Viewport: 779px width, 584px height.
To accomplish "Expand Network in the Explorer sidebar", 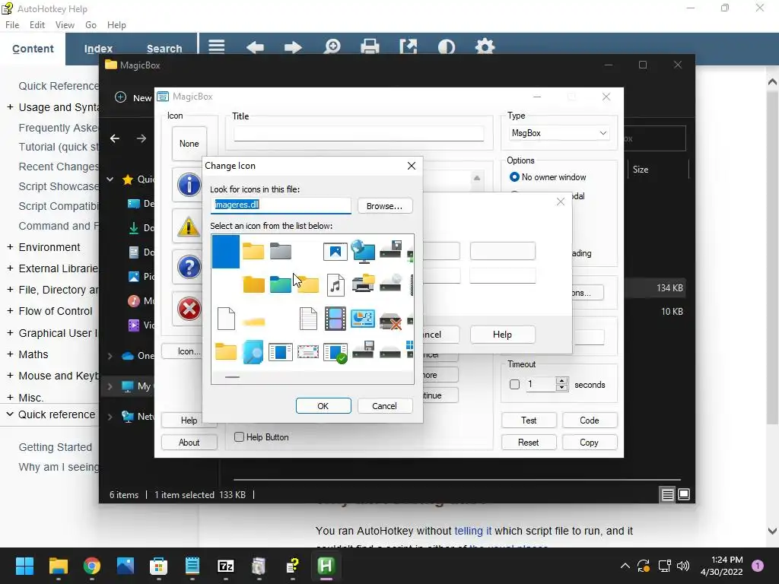I will (110, 416).
